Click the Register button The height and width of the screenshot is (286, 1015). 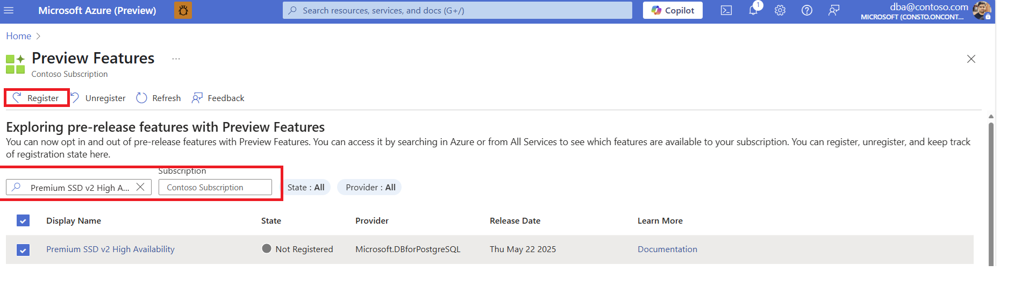point(36,98)
